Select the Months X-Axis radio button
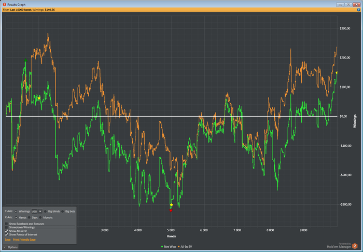The width and height of the screenshot is (363, 252). 40,218
